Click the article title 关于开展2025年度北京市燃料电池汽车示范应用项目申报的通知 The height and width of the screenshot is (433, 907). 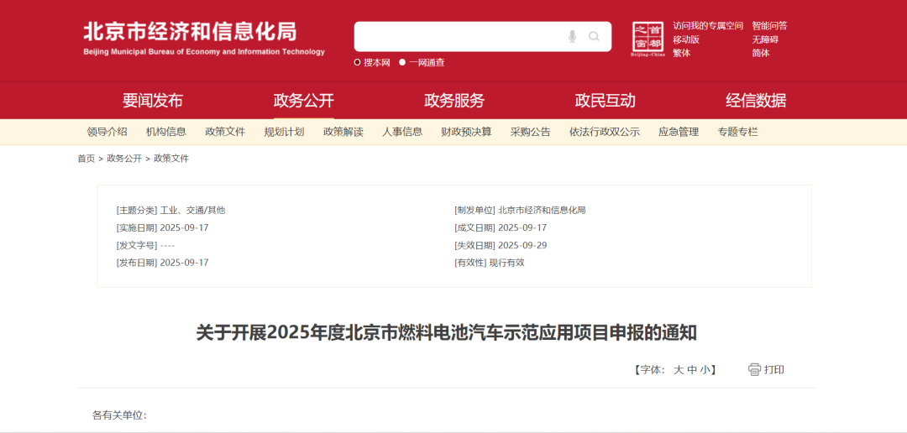[x=447, y=334]
